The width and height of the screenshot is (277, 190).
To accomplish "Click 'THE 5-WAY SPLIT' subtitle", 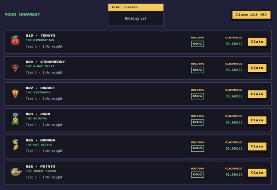I will pos(40,66).
